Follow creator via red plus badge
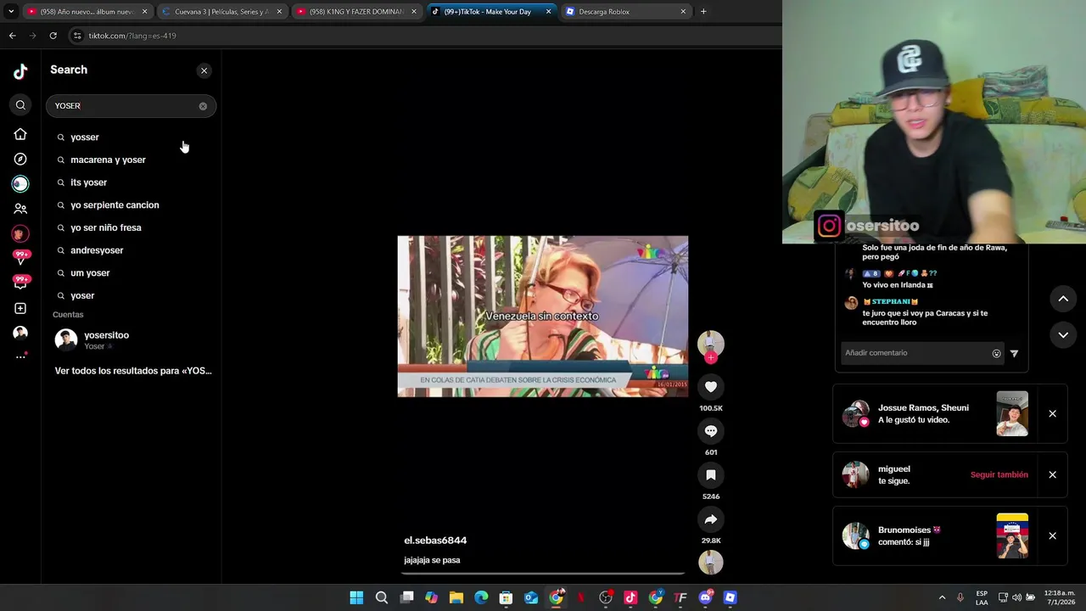This screenshot has height=611, width=1086. (711, 358)
